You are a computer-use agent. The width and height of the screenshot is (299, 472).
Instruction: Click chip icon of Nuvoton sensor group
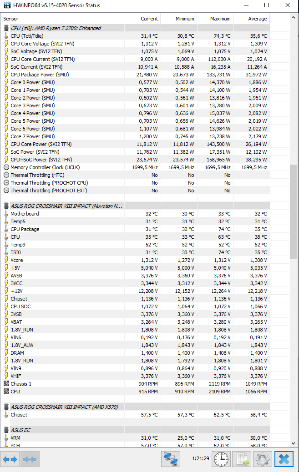6,206
